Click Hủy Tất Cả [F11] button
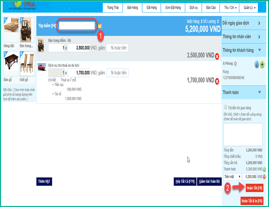 [185, 181]
